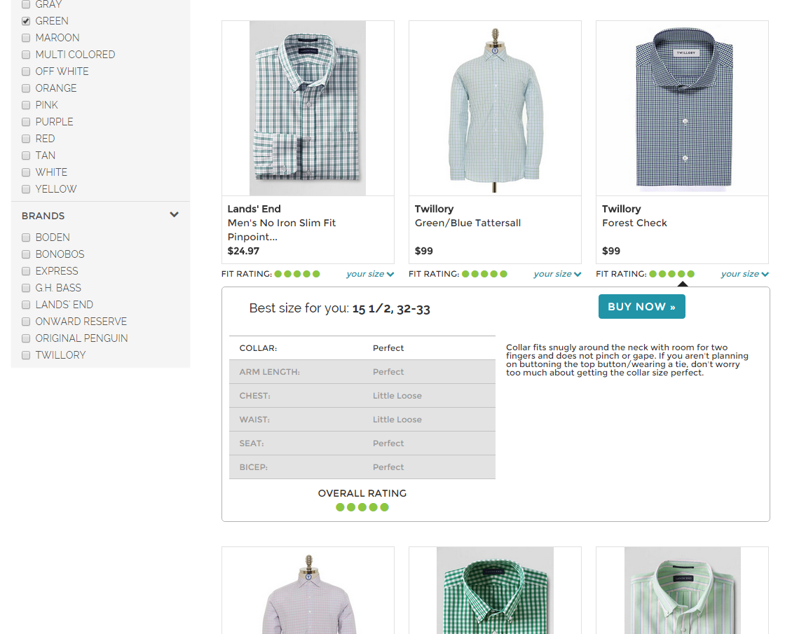785x634 pixels.
Task: Expand 'your size' under Lands' End shirt
Action: (370, 274)
